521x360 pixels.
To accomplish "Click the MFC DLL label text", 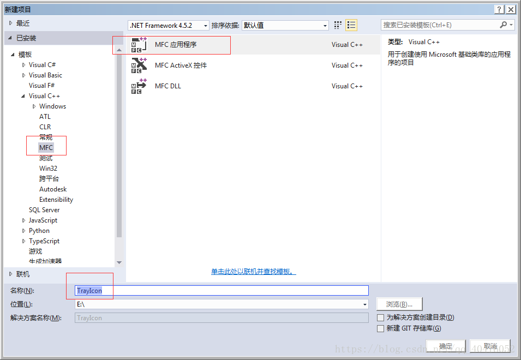I will 168,86.
